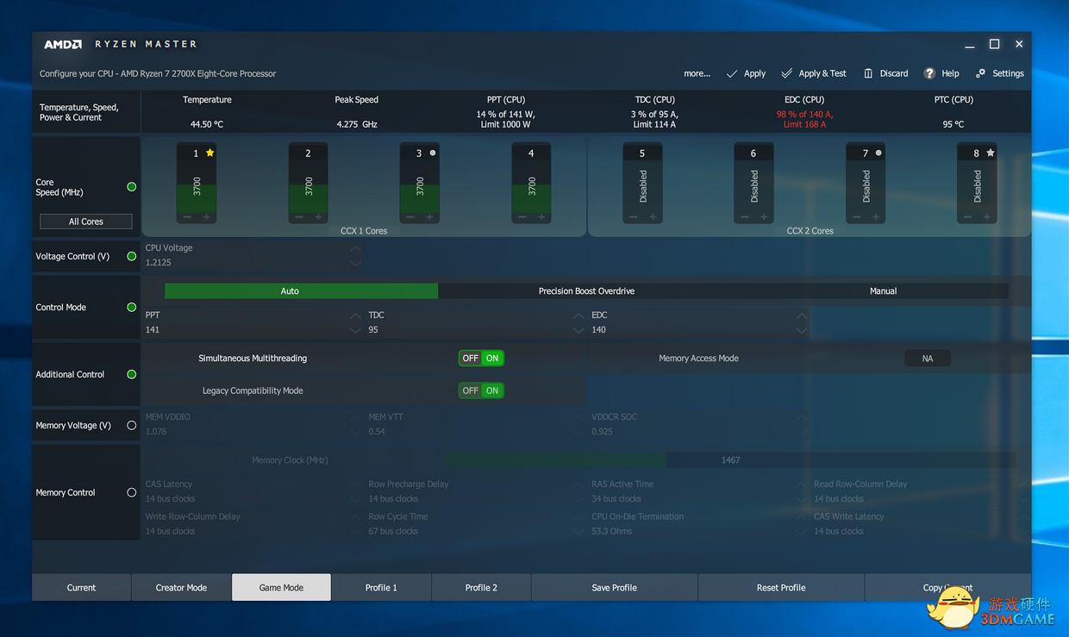1069x637 pixels.
Task: Click the Temperature reading 44.50 °C
Action: pos(207,124)
